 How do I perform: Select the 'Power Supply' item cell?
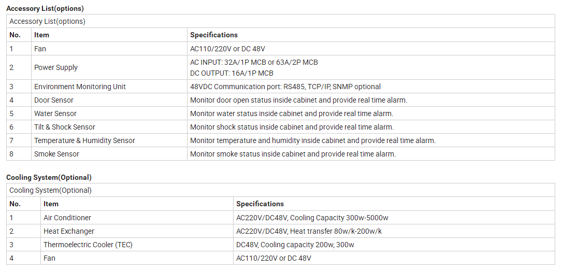click(56, 67)
